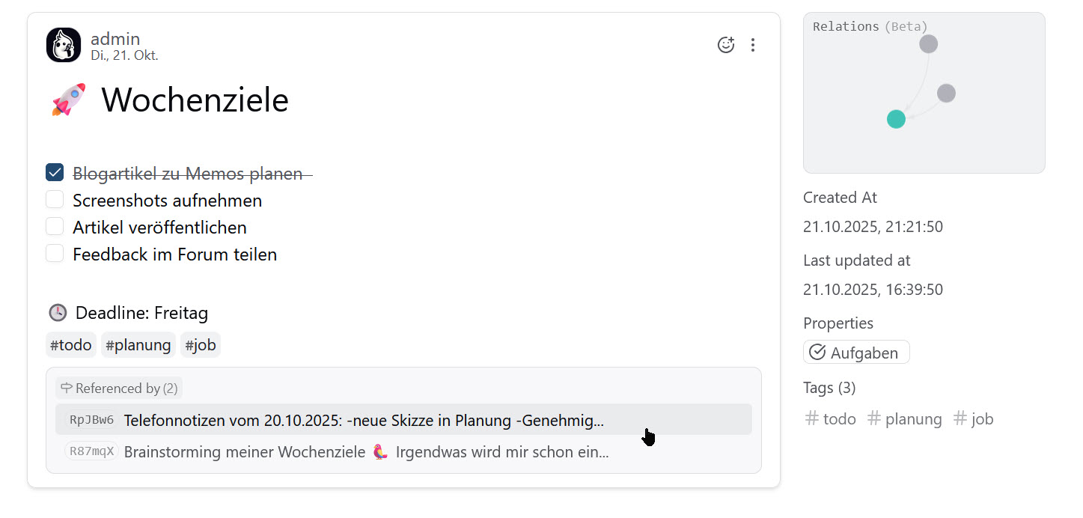This screenshot has width=1083, height=518.
Task: Click the admin avatar icon
Action: click(x=63, y=45)
